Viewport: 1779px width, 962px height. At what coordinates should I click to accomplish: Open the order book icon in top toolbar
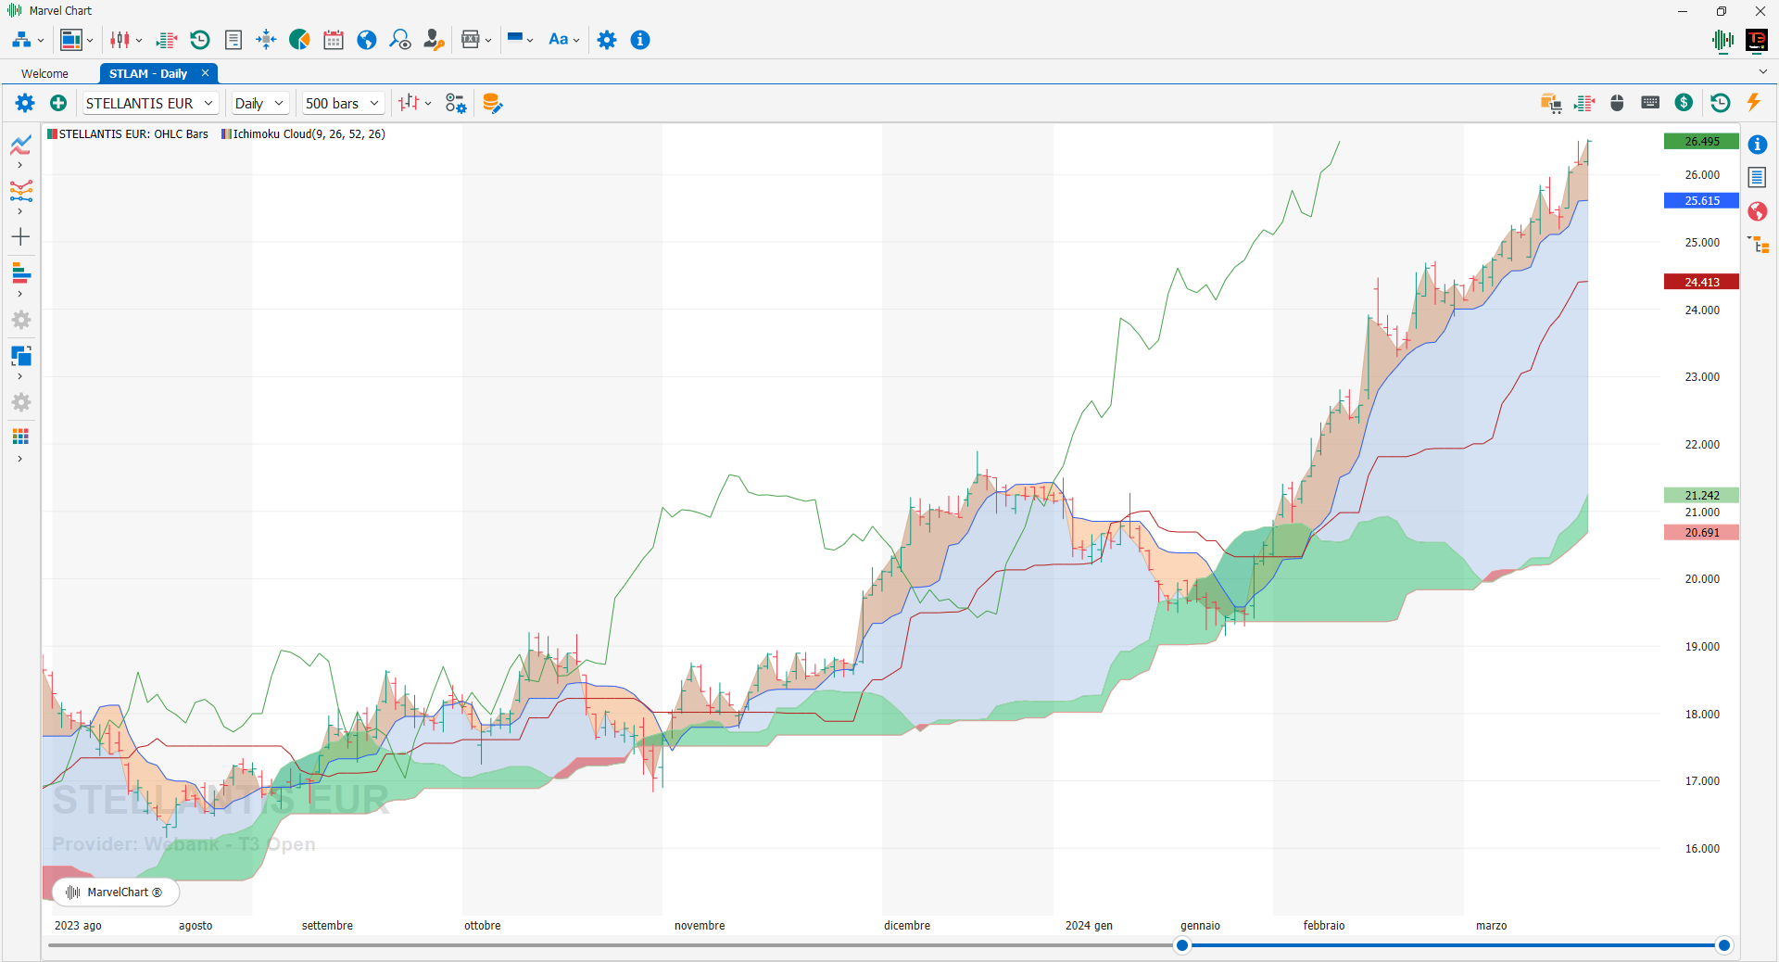[167, 40]
